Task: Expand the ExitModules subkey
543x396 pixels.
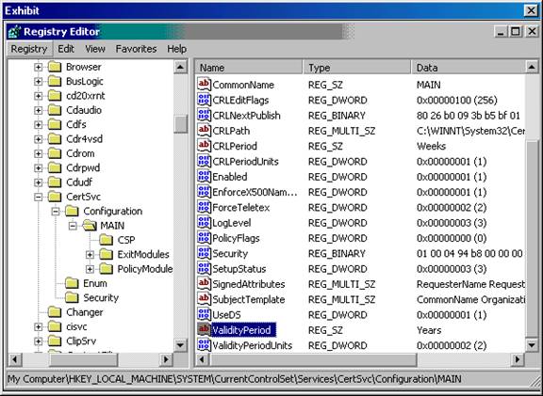Action: pyautogui.click(x=90, y=254)
